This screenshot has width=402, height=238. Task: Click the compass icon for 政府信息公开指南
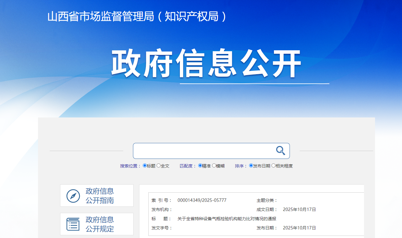[x=73, y=196]
